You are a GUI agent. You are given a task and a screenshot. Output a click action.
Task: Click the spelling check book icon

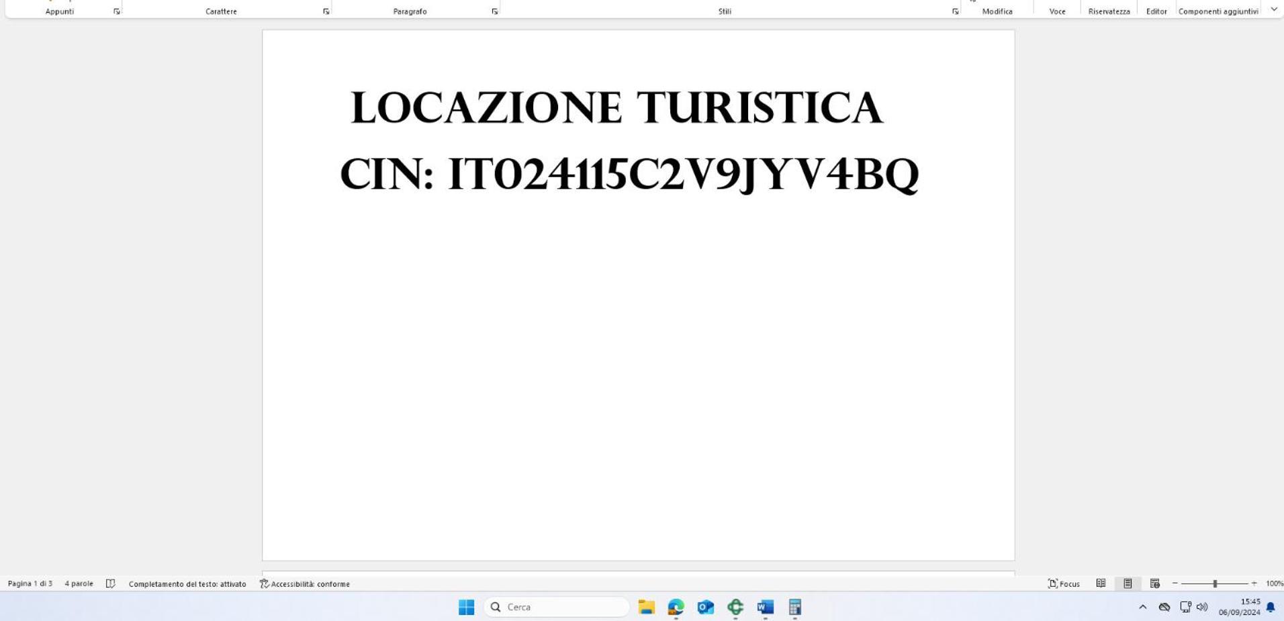click(111, 583)
